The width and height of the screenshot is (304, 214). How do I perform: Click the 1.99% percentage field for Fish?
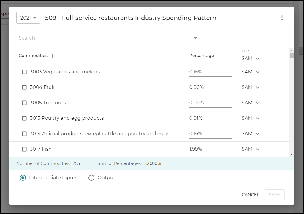click(x=210, y=149)
